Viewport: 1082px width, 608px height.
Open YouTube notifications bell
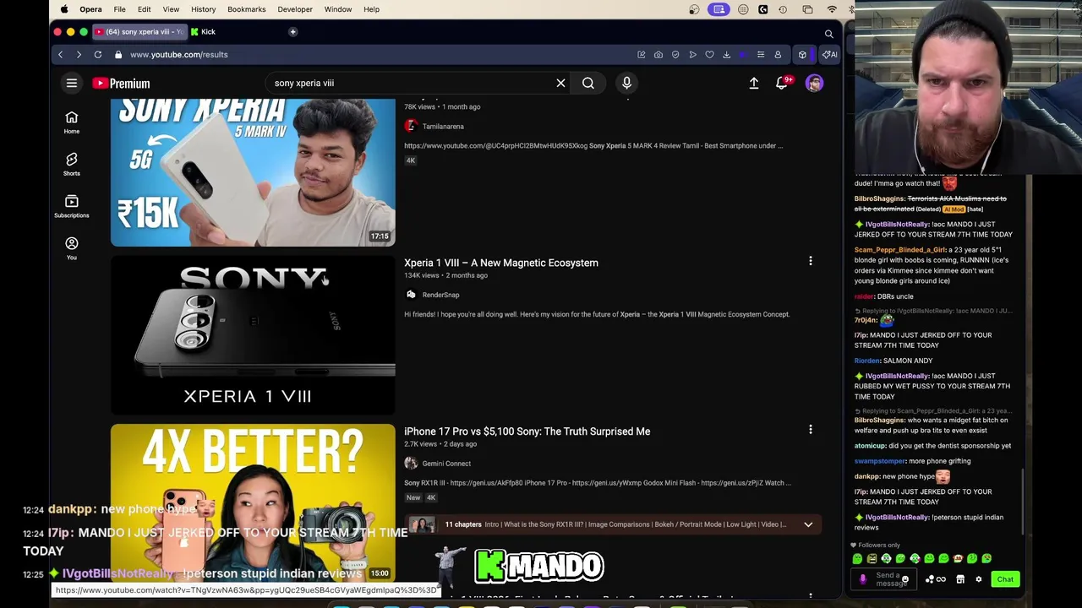click(783, 83)
